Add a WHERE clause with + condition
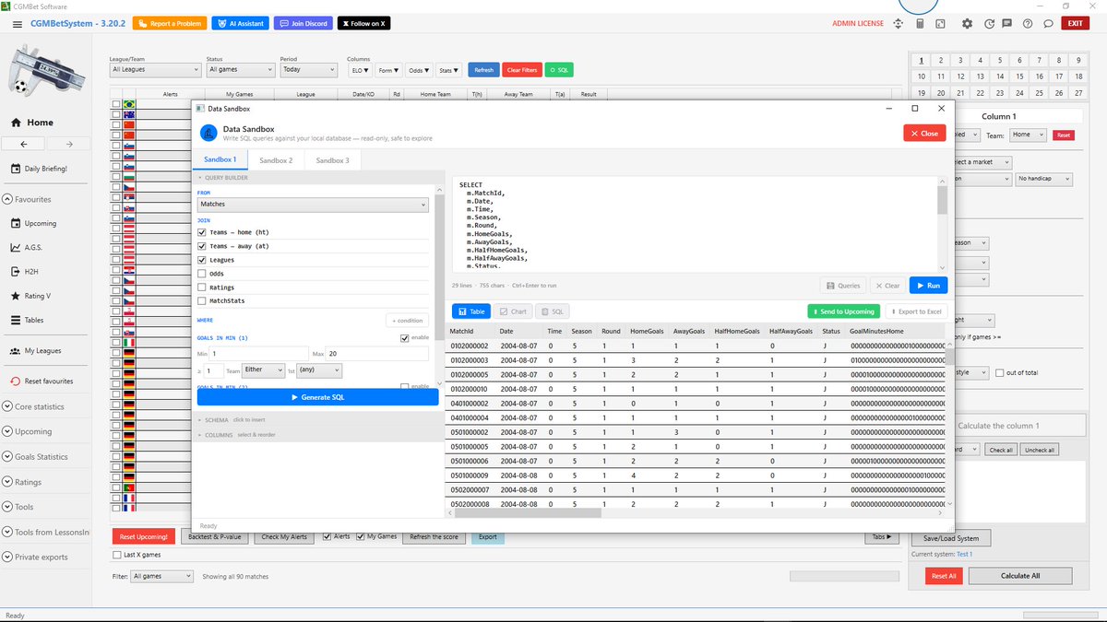This screenshot has height=622, width=1107. [407, 321]
